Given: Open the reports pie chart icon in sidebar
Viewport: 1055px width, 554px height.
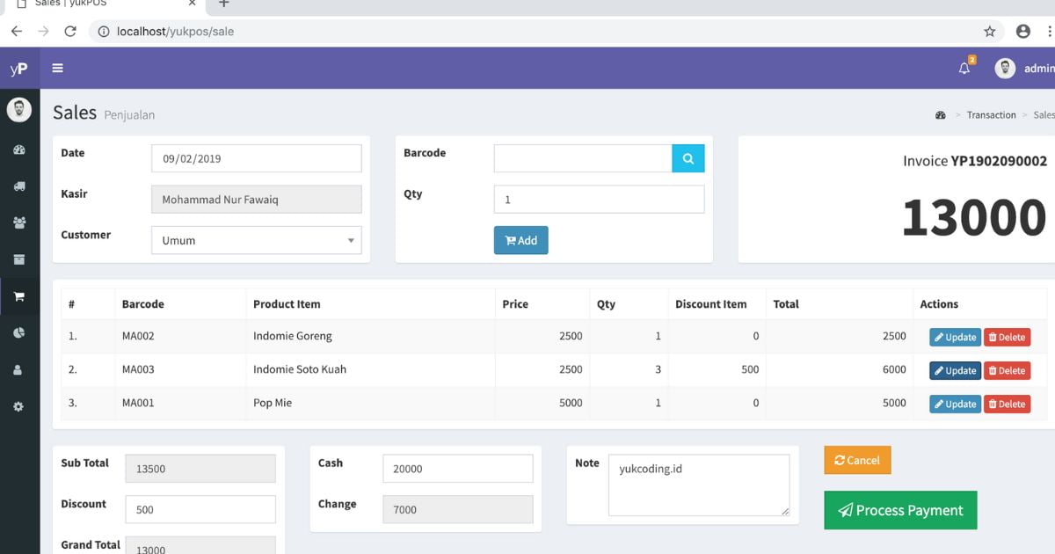Looking at the screenshot, I should click(19, 333).
